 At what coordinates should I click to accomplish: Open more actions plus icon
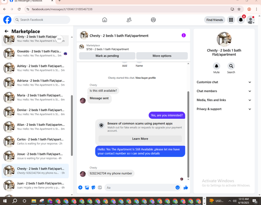[x=80, y=187]
